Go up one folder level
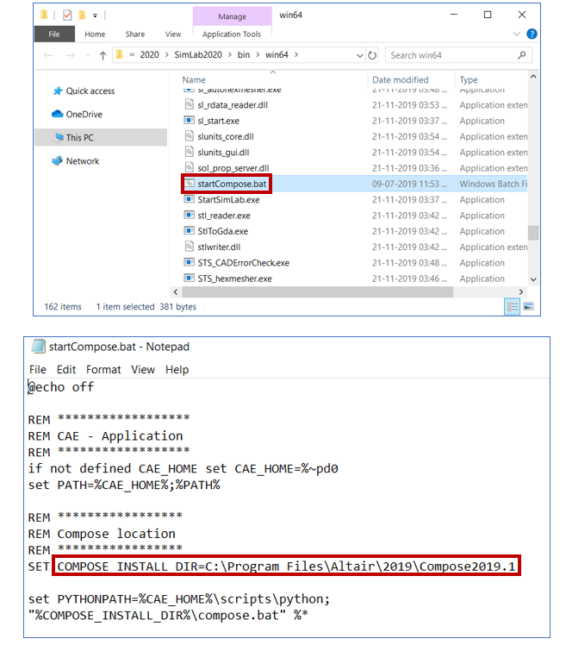Viewport: 566px width, 645px height. pyautogui.click(x=103, y=55)
